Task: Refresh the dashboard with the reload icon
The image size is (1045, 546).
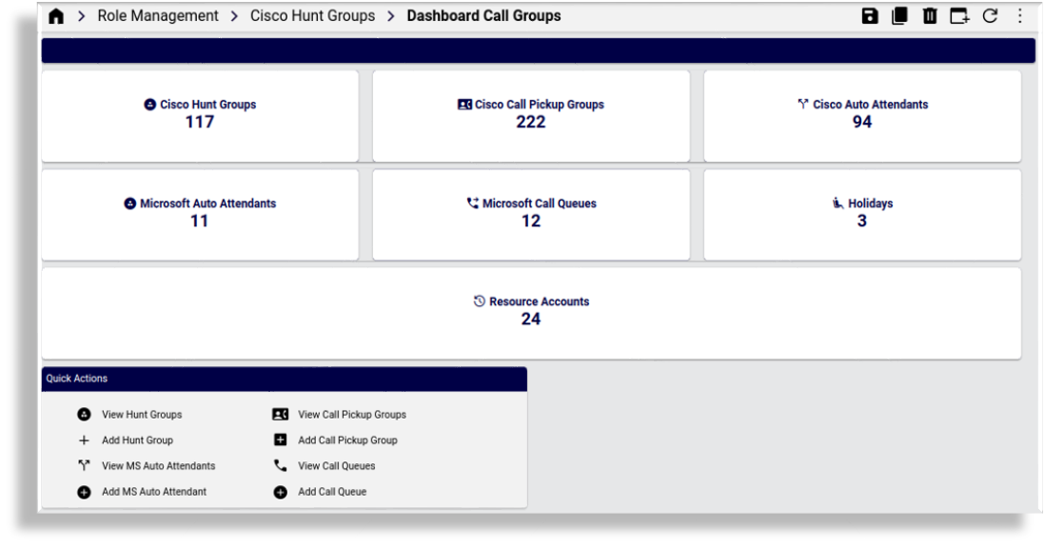Action: click(x=991, y=16)
